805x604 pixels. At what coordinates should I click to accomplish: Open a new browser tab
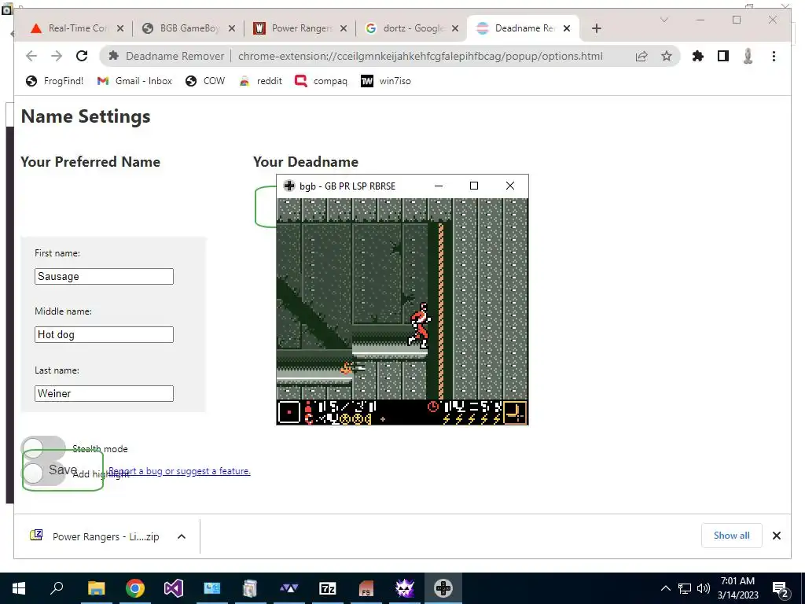pos(596,28)
